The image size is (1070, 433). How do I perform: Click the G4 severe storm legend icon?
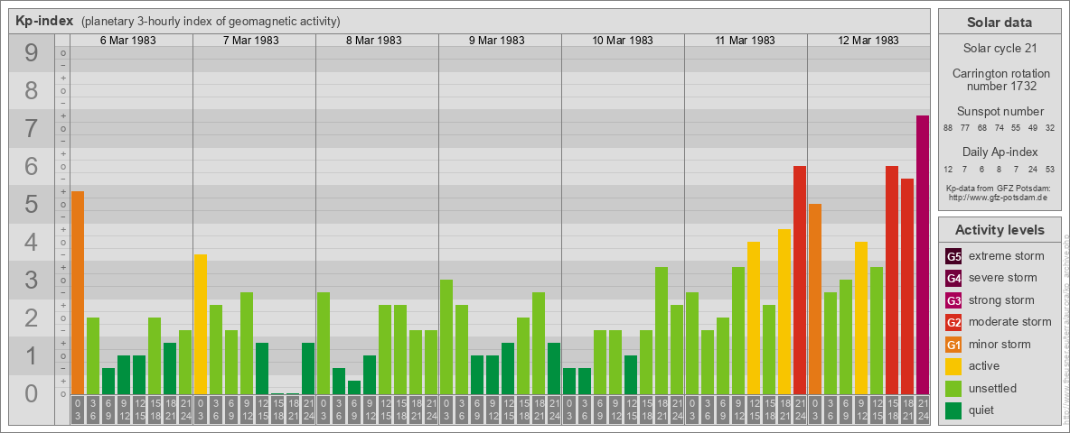[953, 279]
